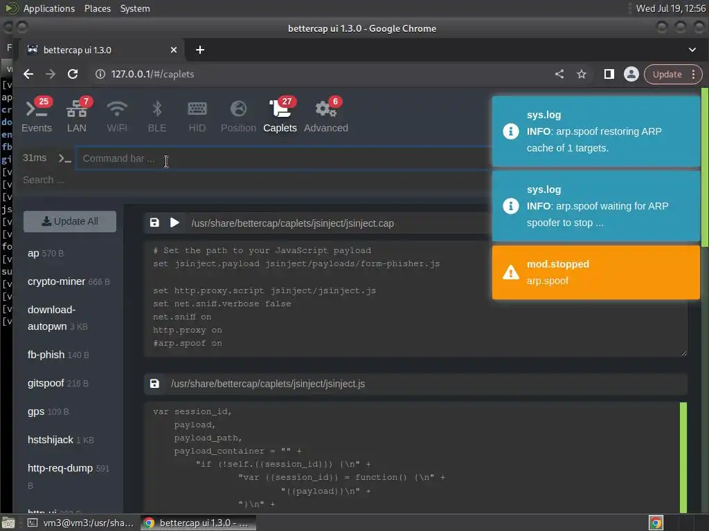Select the gitspoof caplet
Image resolution: width=709 pixels, height=531 pixels.
point(58,383)
